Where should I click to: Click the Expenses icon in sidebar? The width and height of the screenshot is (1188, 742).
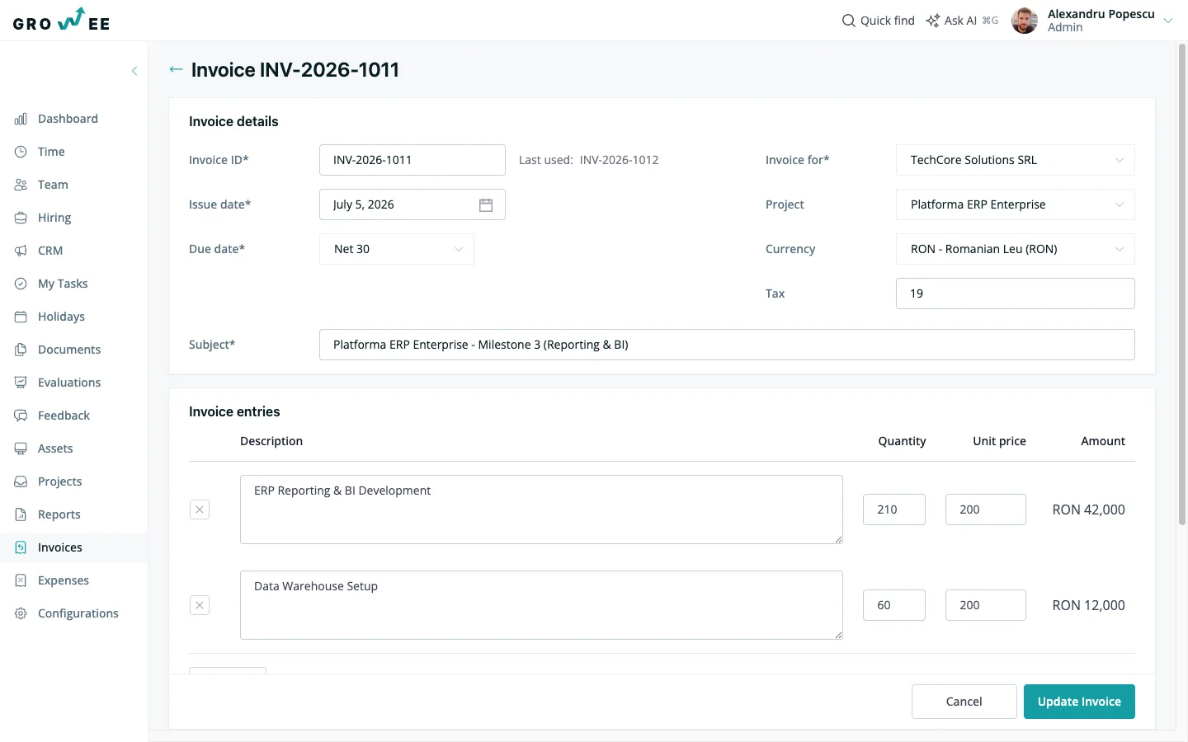click(x=21, y=580)
